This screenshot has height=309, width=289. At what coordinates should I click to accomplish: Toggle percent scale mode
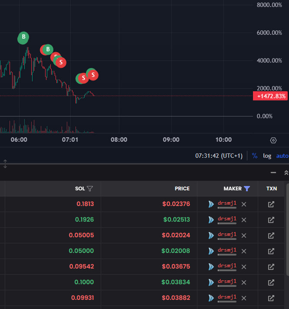pos(255,156)
